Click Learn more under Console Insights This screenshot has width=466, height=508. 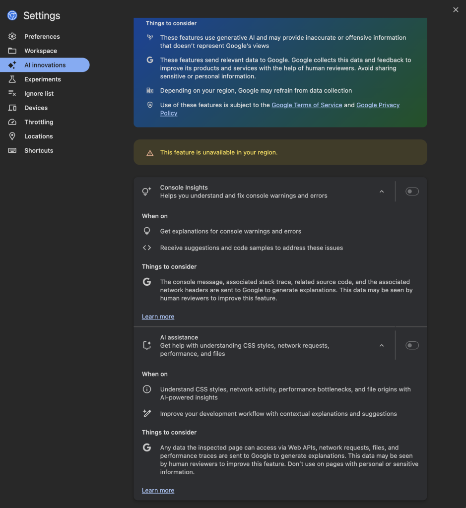pos(158,317)
